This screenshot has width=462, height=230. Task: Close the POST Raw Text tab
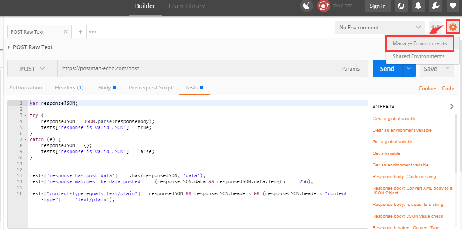[x=65, y=32]
